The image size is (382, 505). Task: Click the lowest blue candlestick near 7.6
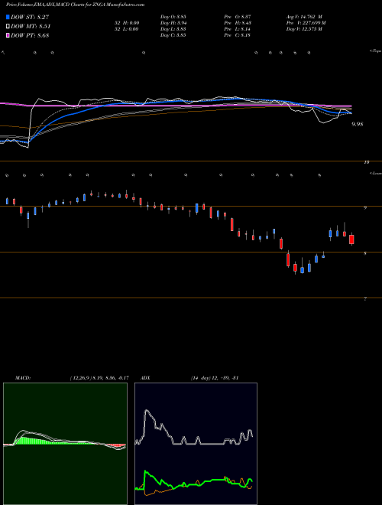point(302,270)
